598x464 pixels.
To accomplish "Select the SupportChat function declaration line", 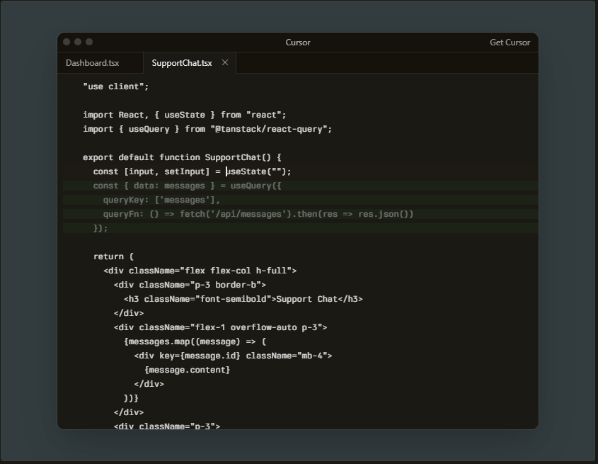I will [x=182, y=157].
